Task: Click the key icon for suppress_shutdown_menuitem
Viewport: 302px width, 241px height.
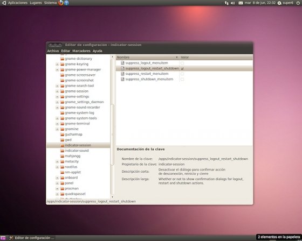Action: (122, 79)
